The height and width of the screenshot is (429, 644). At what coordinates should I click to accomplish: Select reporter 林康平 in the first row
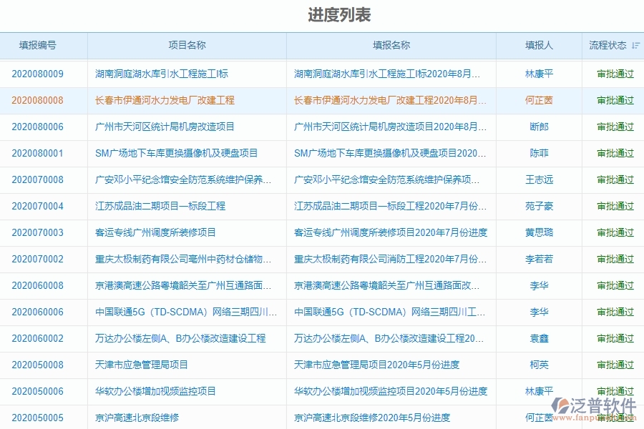539,73
